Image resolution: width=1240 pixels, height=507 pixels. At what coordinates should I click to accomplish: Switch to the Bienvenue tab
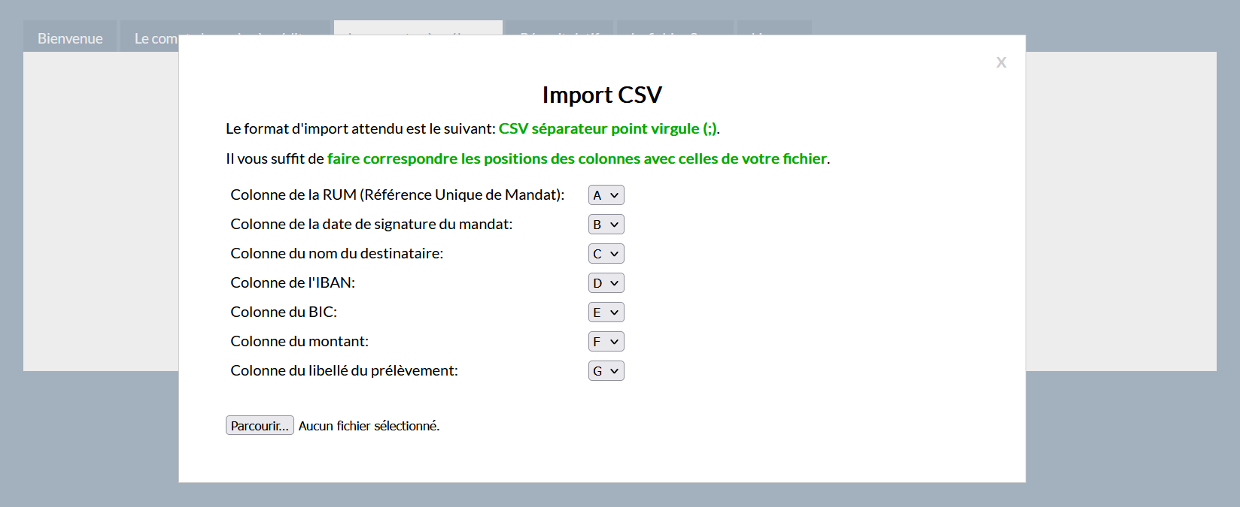[x=70, y=38]
